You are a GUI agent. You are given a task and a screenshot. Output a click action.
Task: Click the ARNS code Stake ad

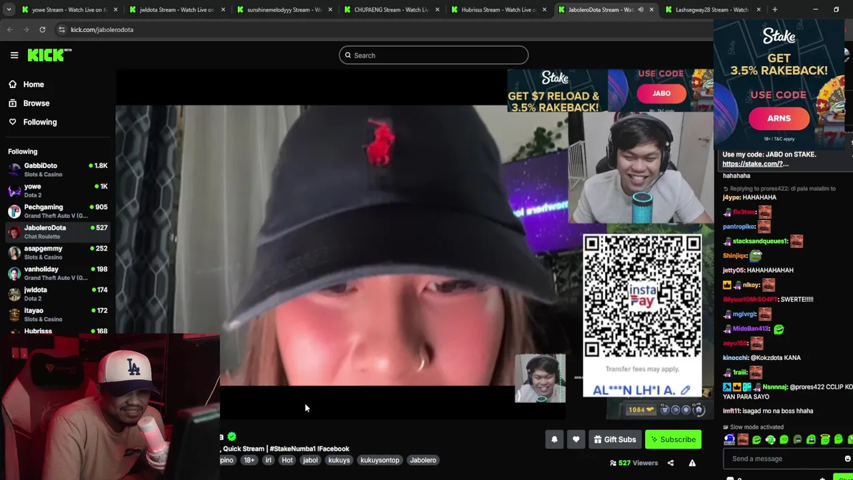[x=778, y=84]
